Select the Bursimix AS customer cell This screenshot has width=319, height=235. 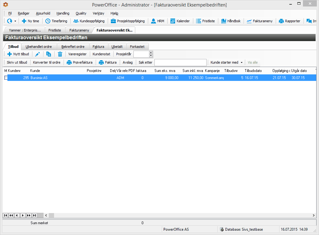(x=39, y=78)
